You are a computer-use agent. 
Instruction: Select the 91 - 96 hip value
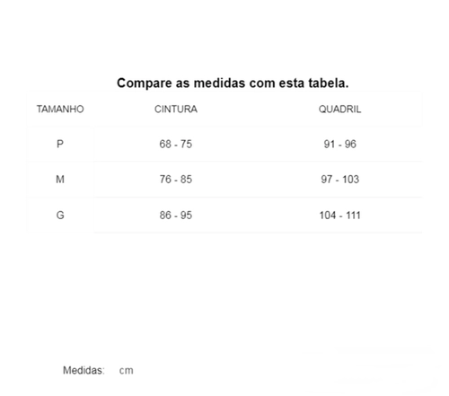[x=339, y=144]
